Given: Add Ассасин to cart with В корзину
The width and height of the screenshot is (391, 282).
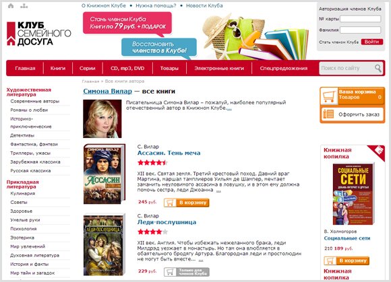Looking at the screenshot, I should [x=187, y=203].
